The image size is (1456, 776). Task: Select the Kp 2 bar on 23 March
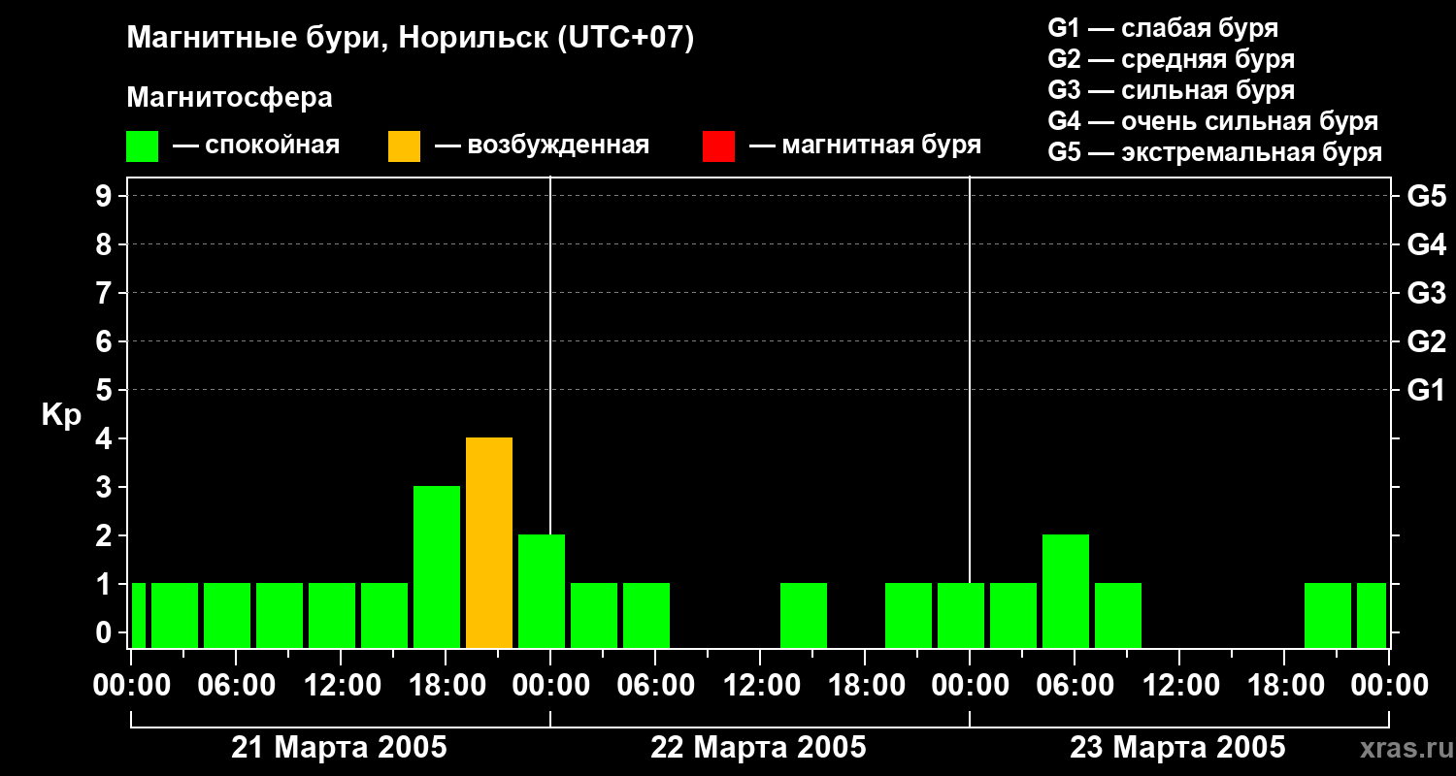point(1066,592)
